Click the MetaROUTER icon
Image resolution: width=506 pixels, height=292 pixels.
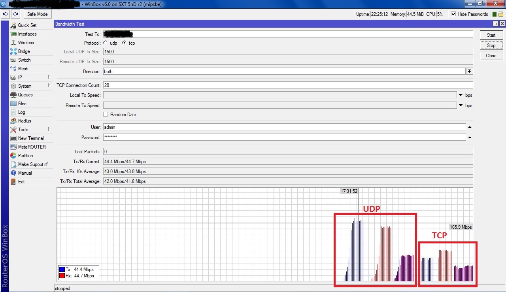[13, 147]
